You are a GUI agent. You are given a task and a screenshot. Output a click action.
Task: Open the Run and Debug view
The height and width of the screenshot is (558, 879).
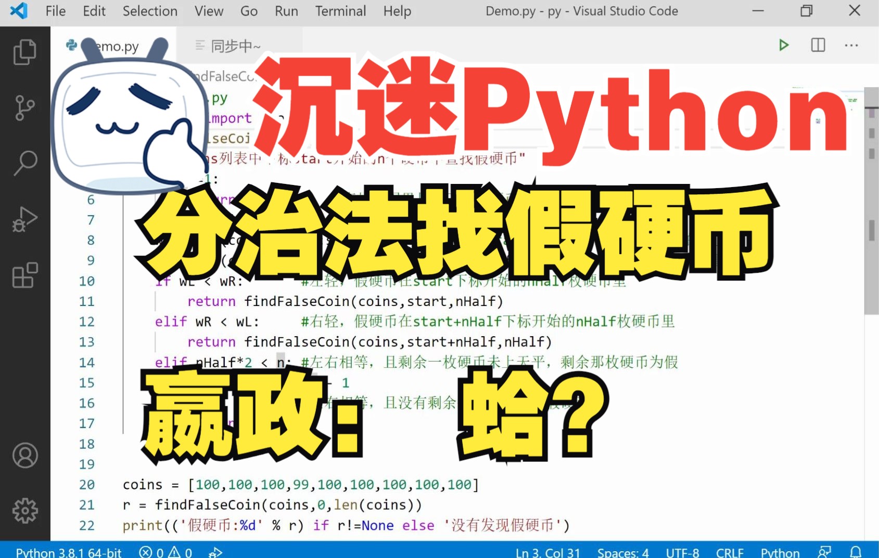(x=24, y=219)
